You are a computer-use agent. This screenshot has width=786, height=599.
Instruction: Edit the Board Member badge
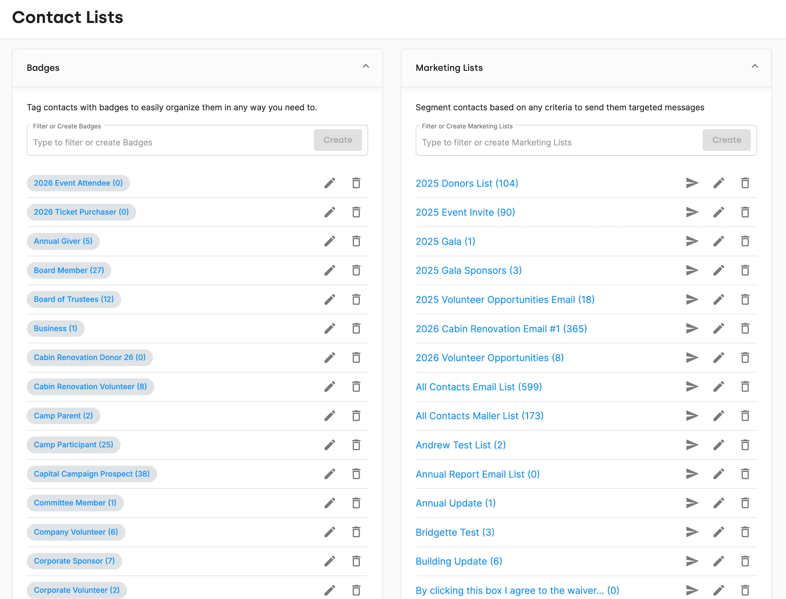click(330, 270)
